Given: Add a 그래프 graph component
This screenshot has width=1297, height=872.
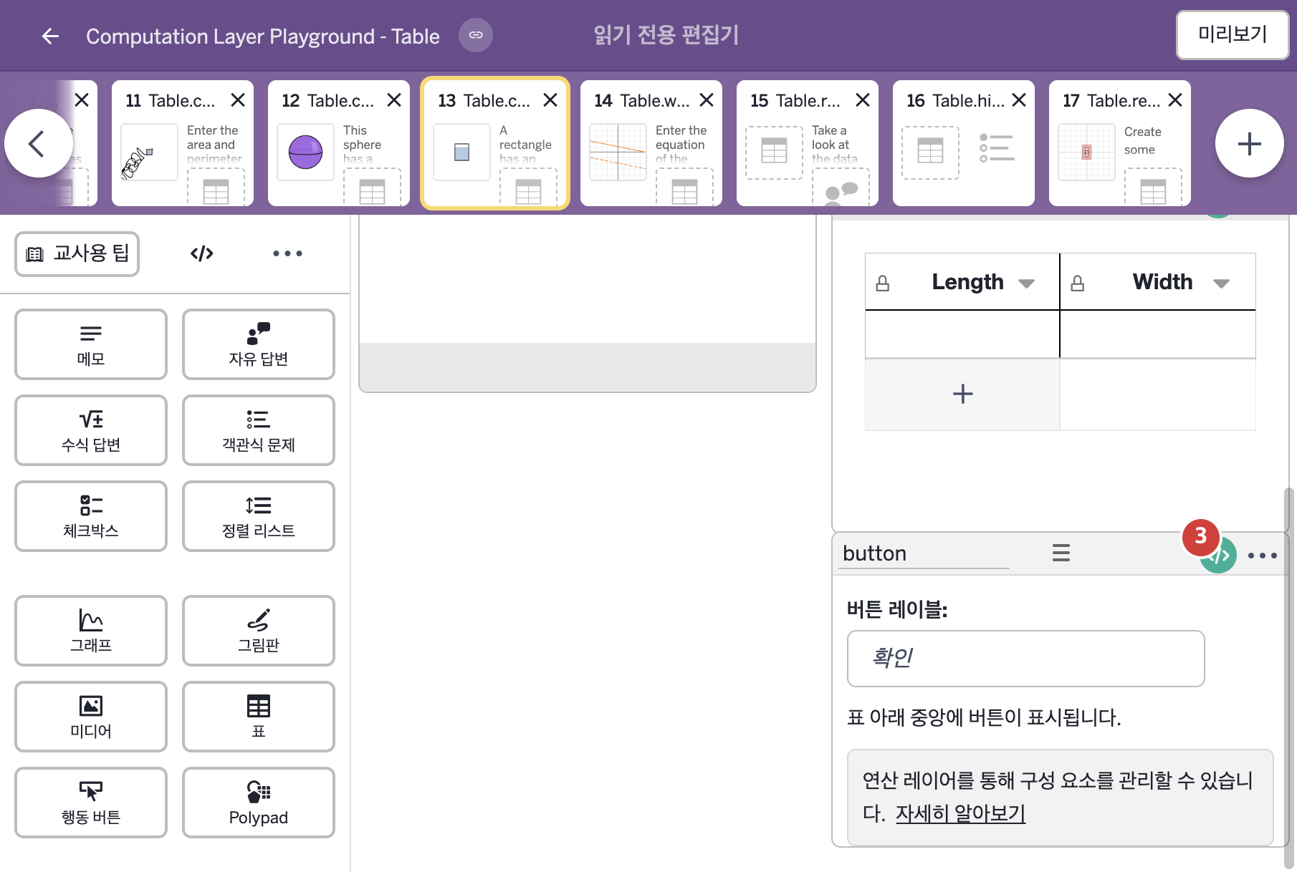Looking at the screenshot, I should (91, 631).
